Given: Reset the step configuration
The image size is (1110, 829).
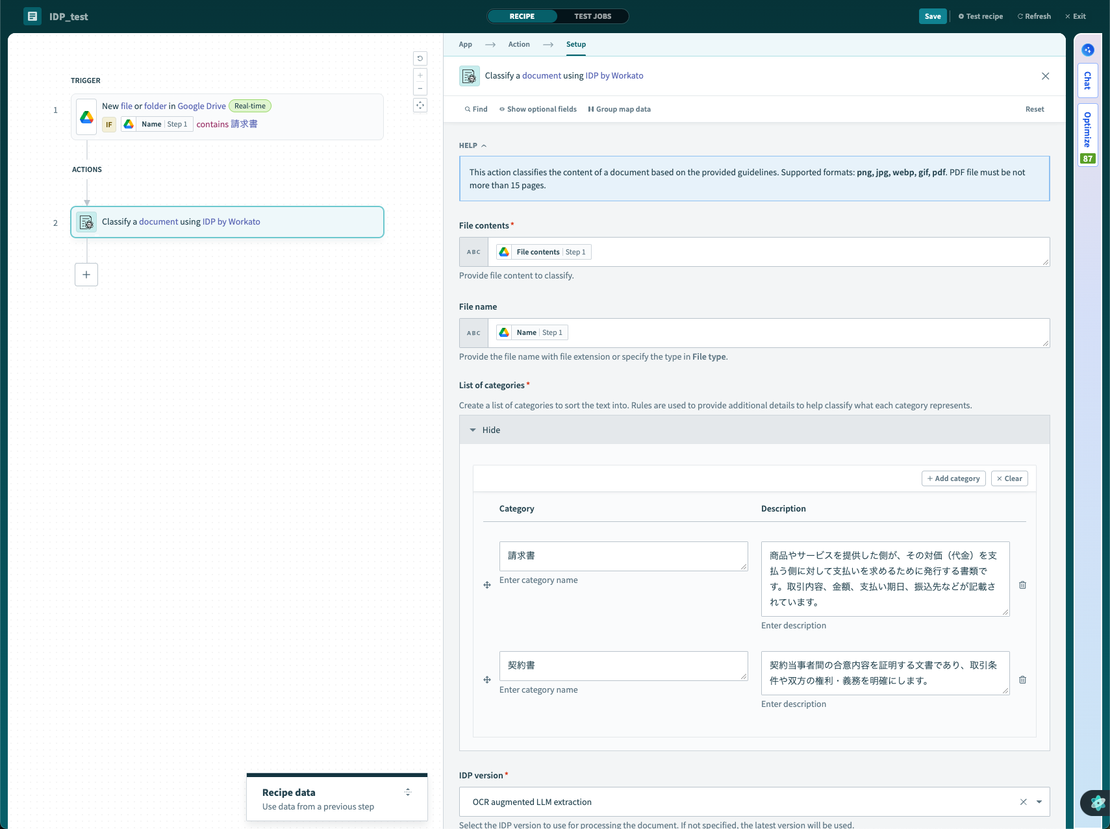Looking at the screenshot, I should (x=1035, y=109).
